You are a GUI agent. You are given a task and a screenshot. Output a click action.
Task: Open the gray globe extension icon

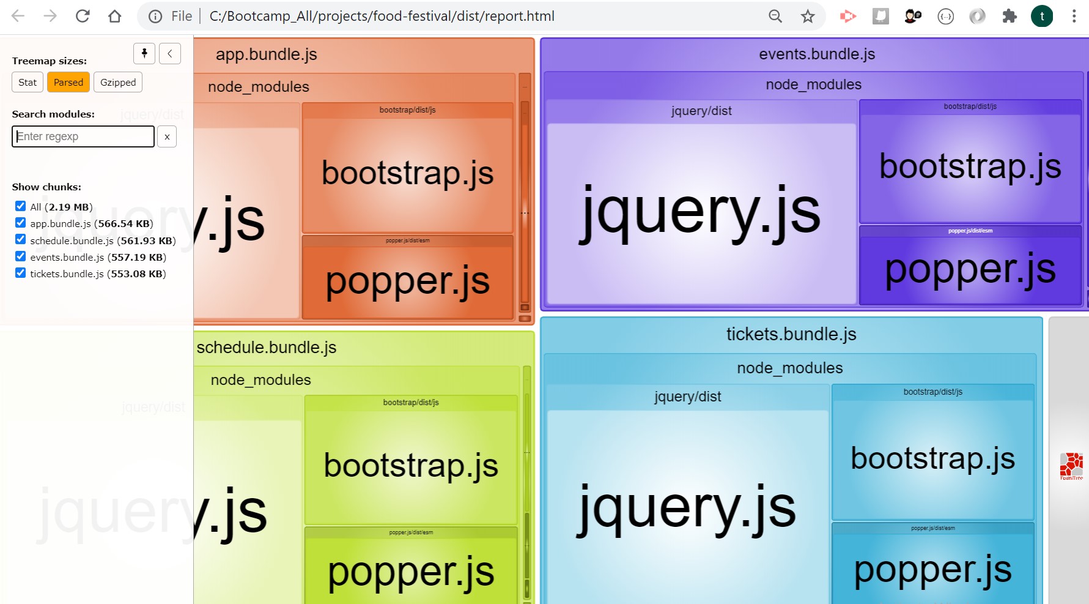coord(977,17)
